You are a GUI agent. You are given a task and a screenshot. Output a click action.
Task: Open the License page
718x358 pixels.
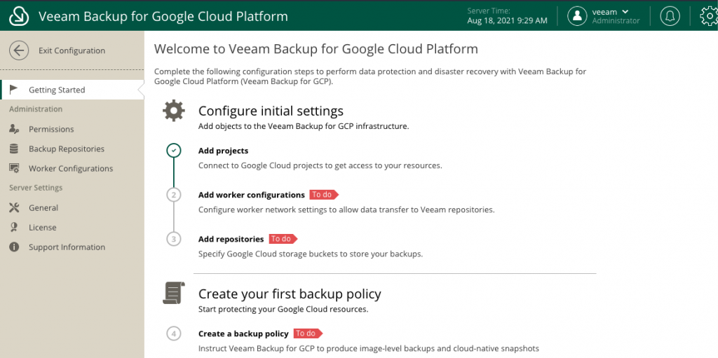[x=43, y=228]
